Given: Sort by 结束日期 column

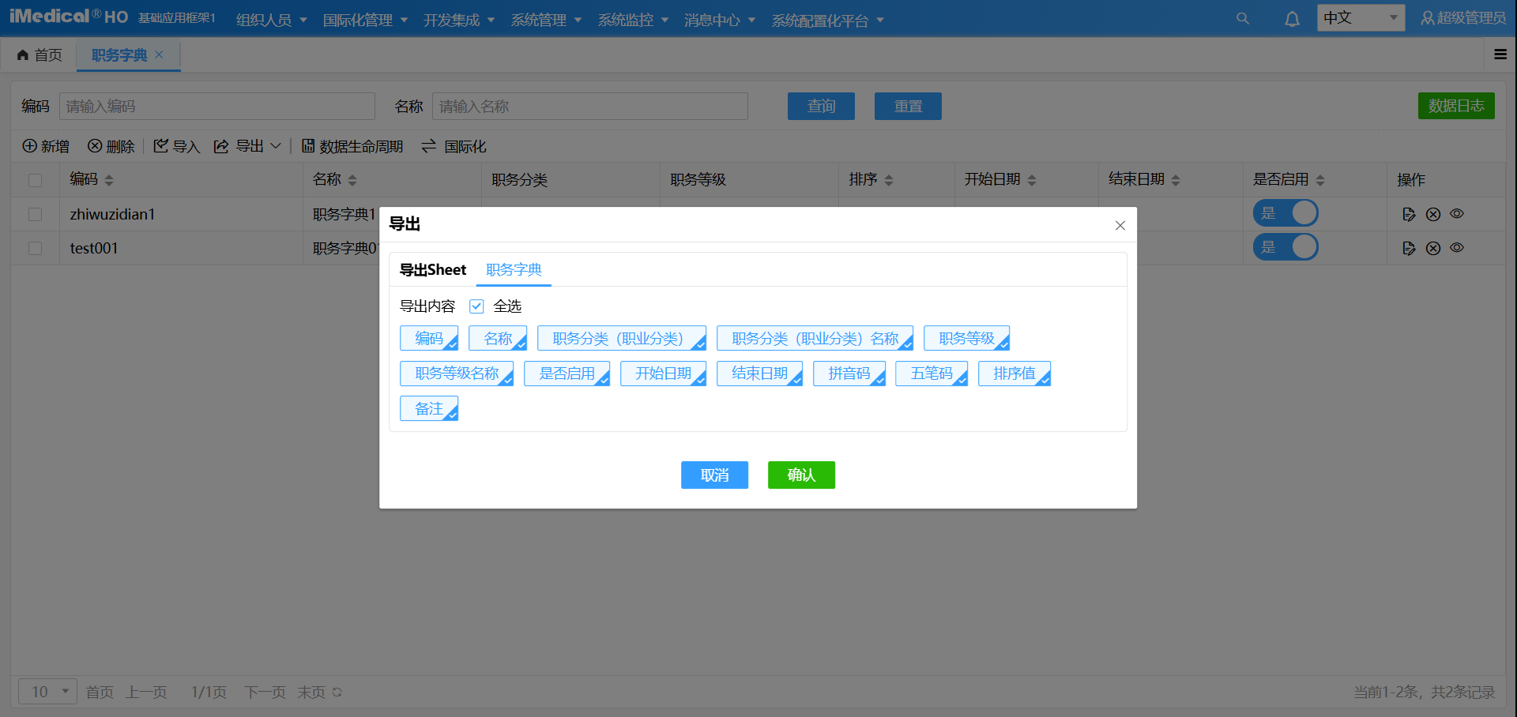Looking at the screenshot, I should point(1176,180).
